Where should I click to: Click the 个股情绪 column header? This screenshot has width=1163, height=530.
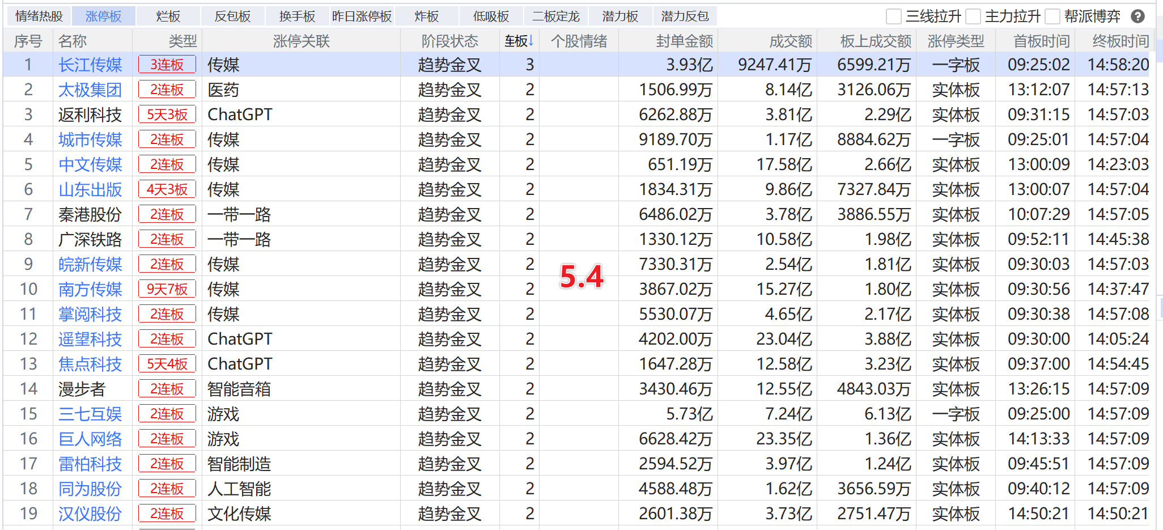tap(579, 41)
